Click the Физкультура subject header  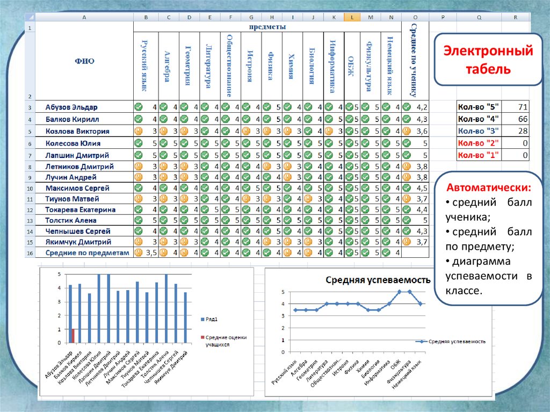(x=371, y=66)
